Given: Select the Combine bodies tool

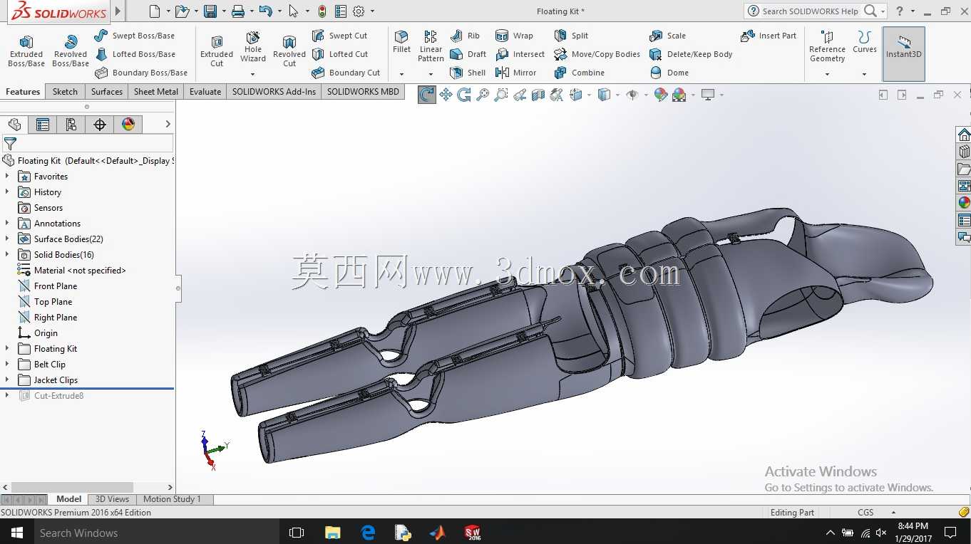Looking at the screenshot, I should (579, 73).
